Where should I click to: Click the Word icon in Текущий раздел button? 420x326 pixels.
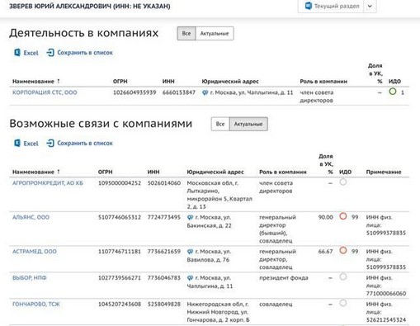[x=309, y=6]
